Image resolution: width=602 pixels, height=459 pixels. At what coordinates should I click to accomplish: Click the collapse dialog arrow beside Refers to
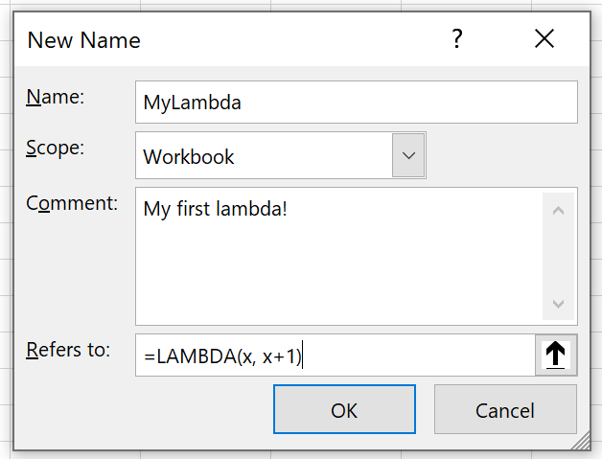pyautogui.click(x=556, y=356)
